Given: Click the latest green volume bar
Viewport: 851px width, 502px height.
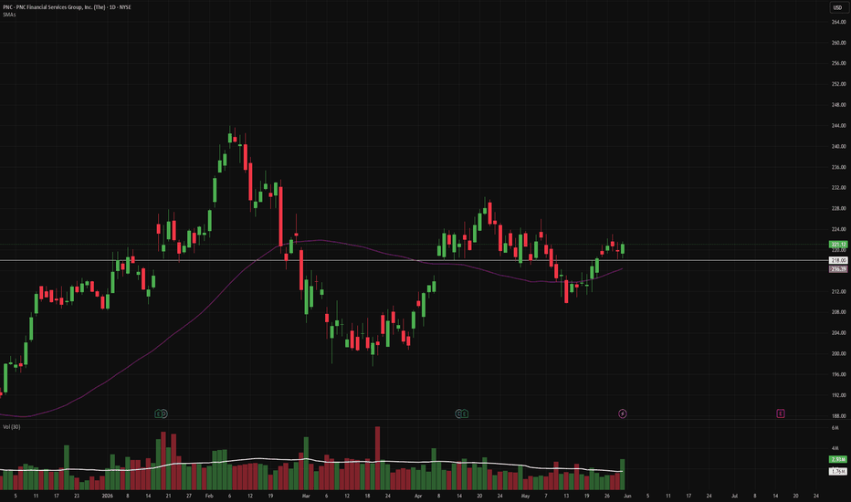Looking at the screenshot, I should coord(623,475).
